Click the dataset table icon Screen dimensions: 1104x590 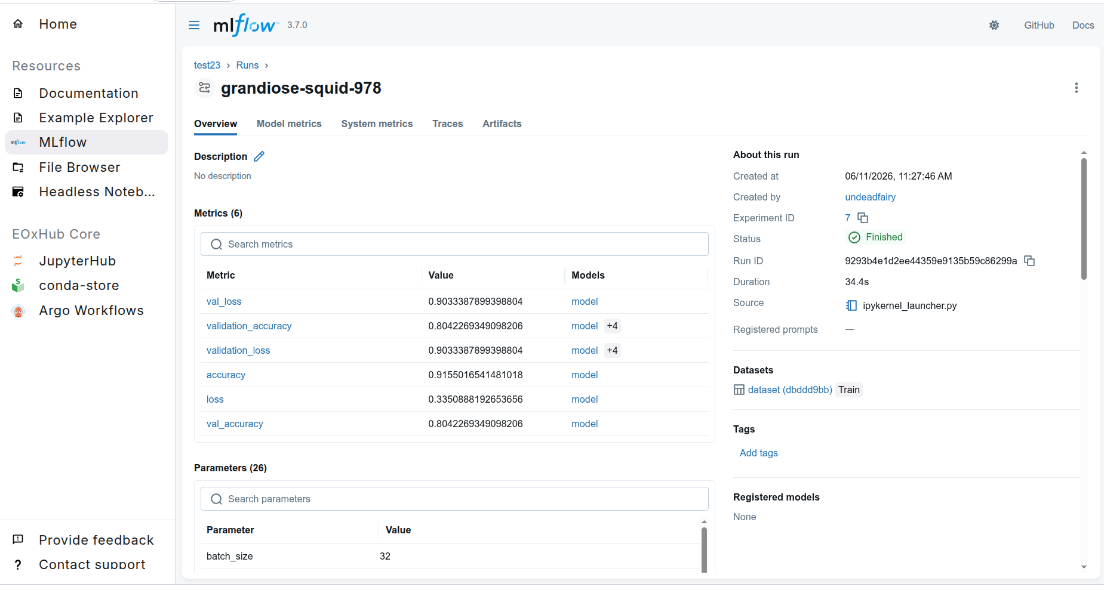click(739, 390)
